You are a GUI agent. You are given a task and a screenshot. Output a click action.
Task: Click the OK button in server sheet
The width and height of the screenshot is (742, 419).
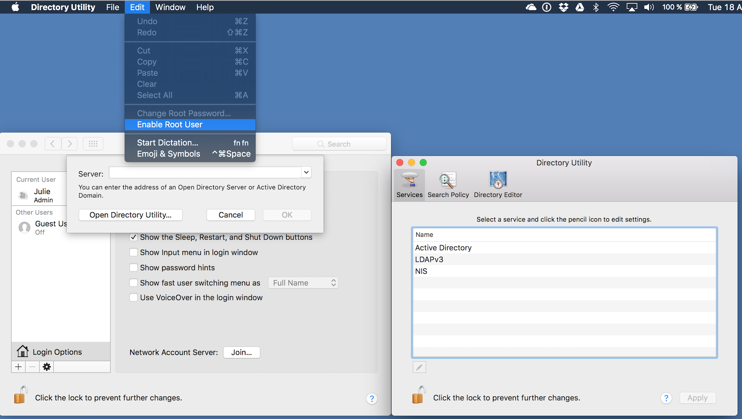[287, 215]
